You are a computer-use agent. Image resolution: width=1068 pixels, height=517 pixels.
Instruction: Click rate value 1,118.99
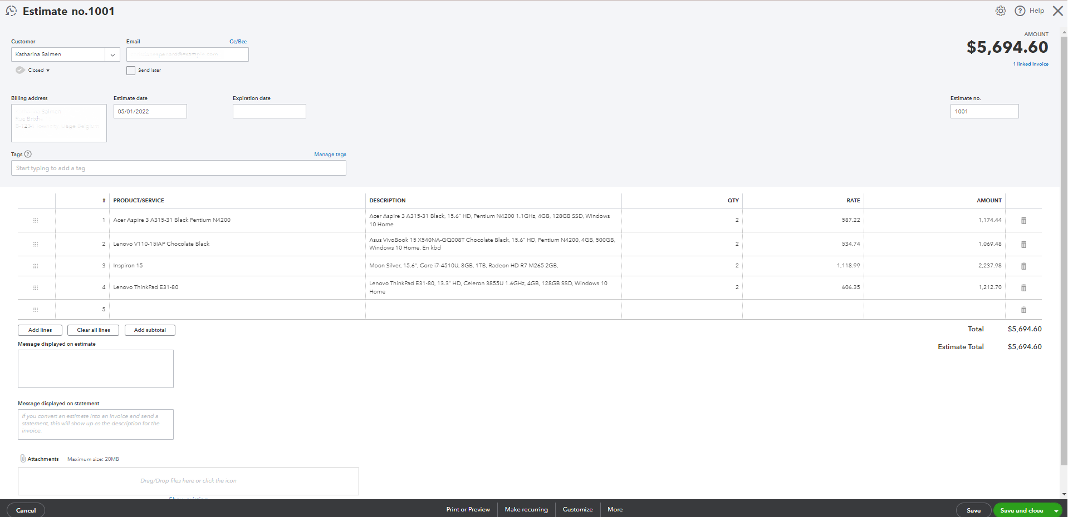(x=849, y=266)
